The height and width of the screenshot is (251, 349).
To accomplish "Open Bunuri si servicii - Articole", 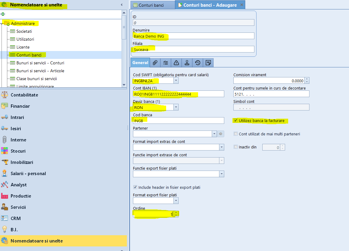I will coord(40,71).
